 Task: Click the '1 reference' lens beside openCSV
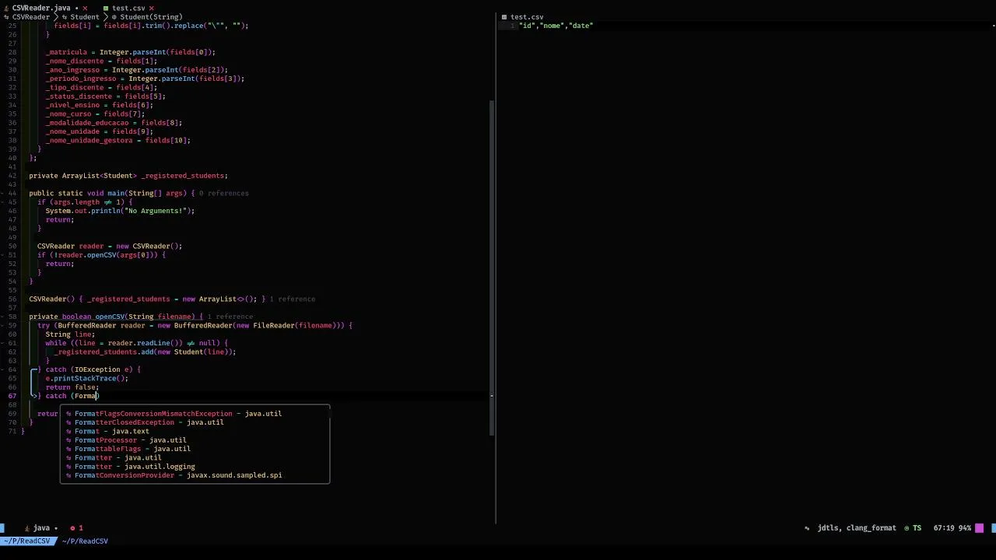(230, 317)
